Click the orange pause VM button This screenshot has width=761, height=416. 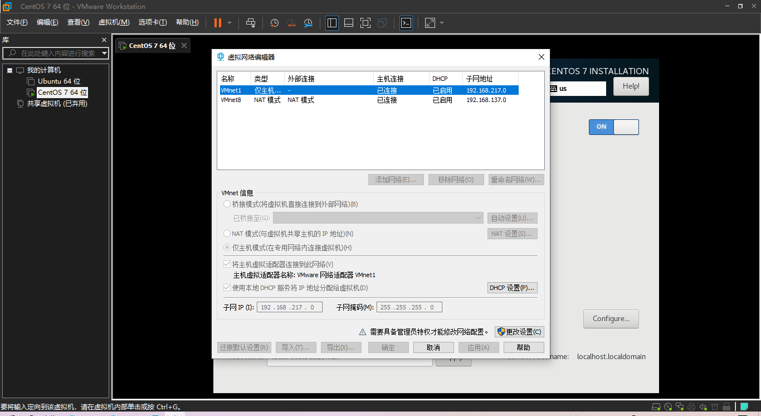pyautogui.click(x=218, y=23)
